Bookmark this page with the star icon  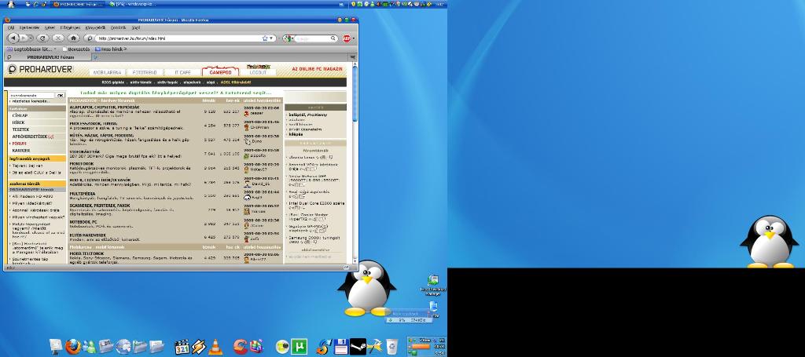(266, 38)
